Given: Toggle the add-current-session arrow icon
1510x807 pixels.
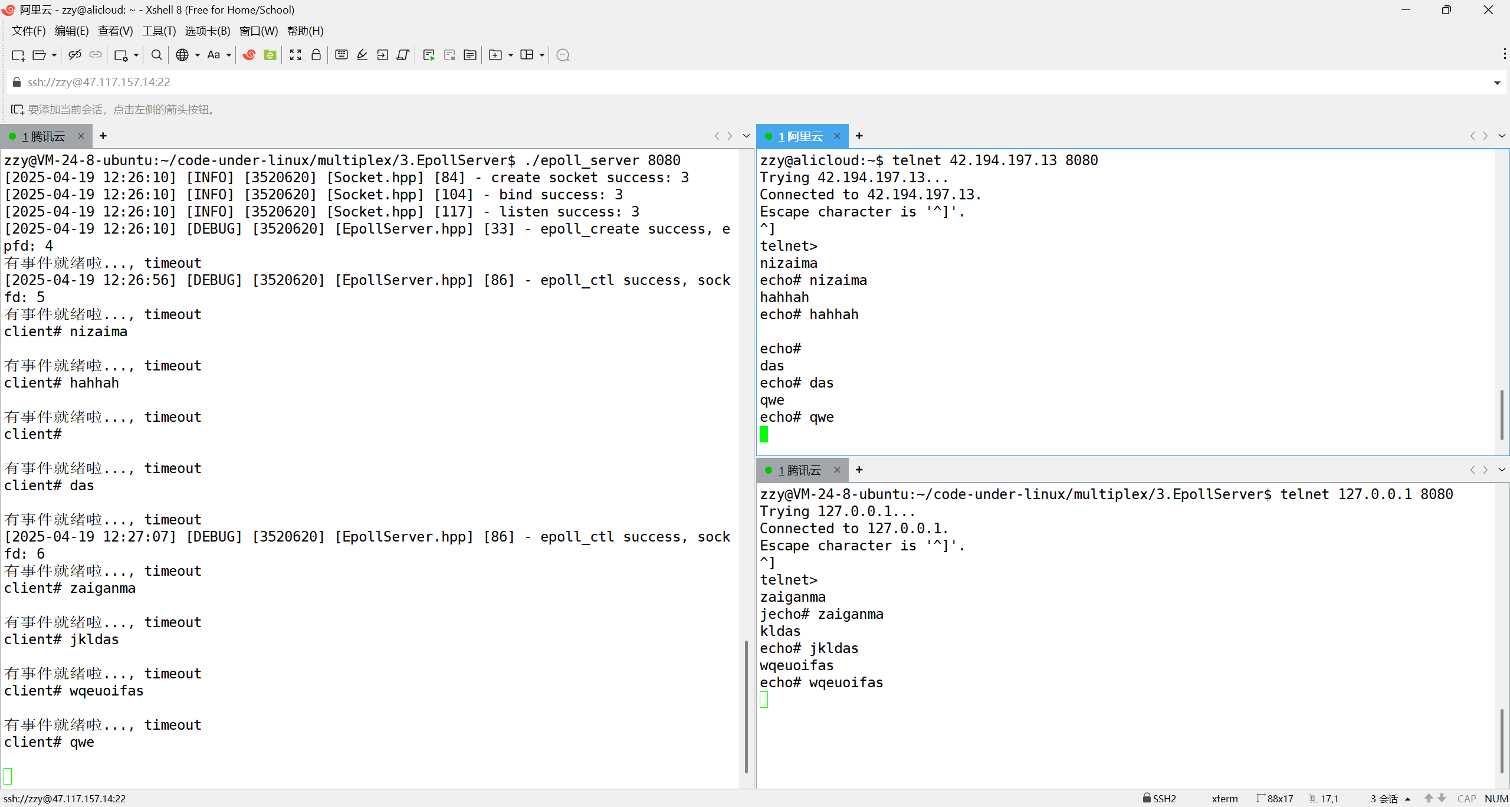Looking at the screenshot, I should coord(17,110).
